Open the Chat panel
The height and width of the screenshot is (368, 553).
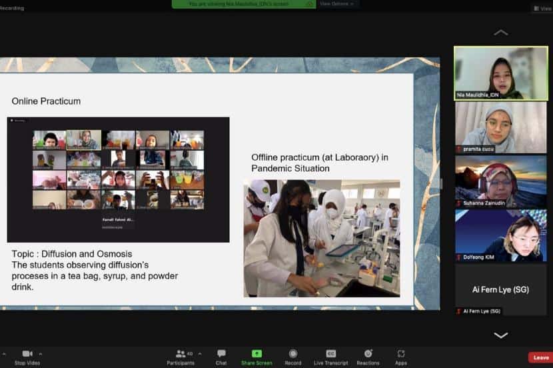click(221, 353)
